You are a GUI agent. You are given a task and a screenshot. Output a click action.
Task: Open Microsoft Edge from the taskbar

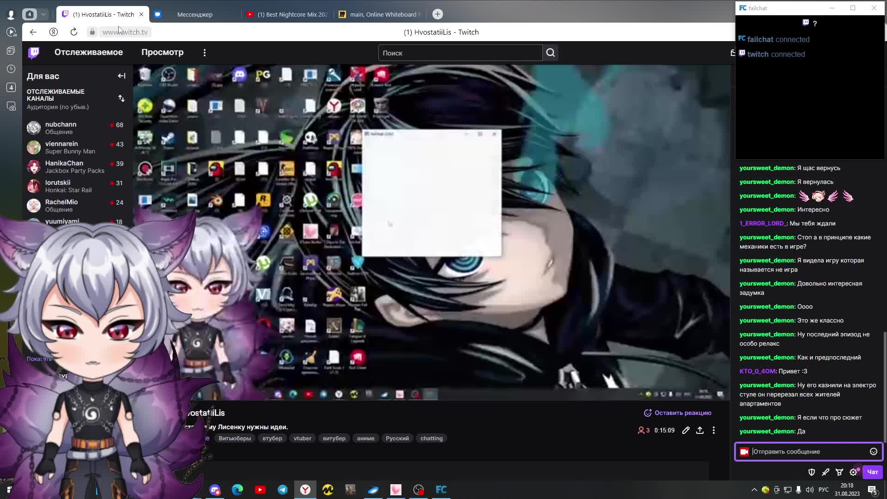tap(237, 490)
